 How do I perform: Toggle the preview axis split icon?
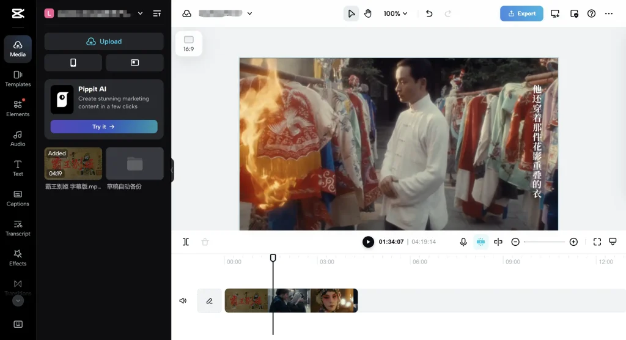(x=498, y=242)
